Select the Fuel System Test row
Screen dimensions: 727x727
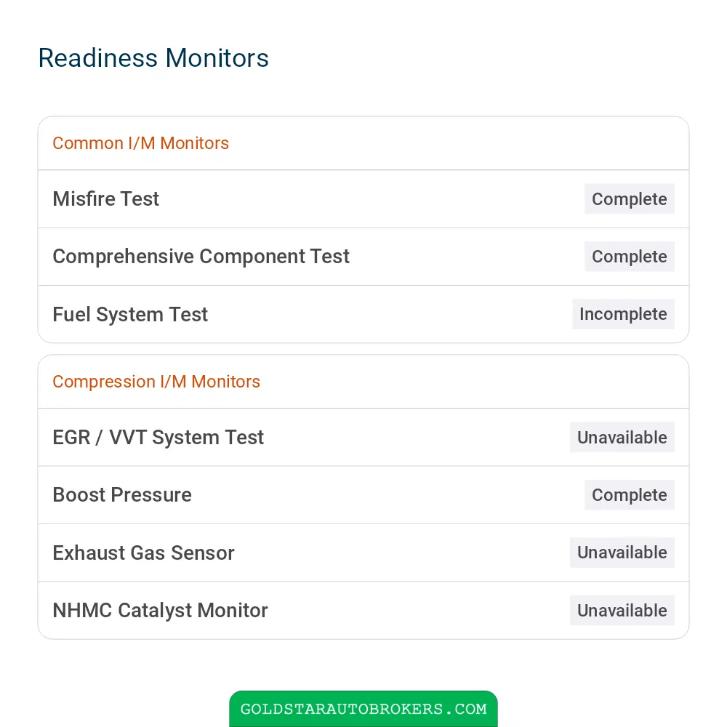tap(363, 314)
